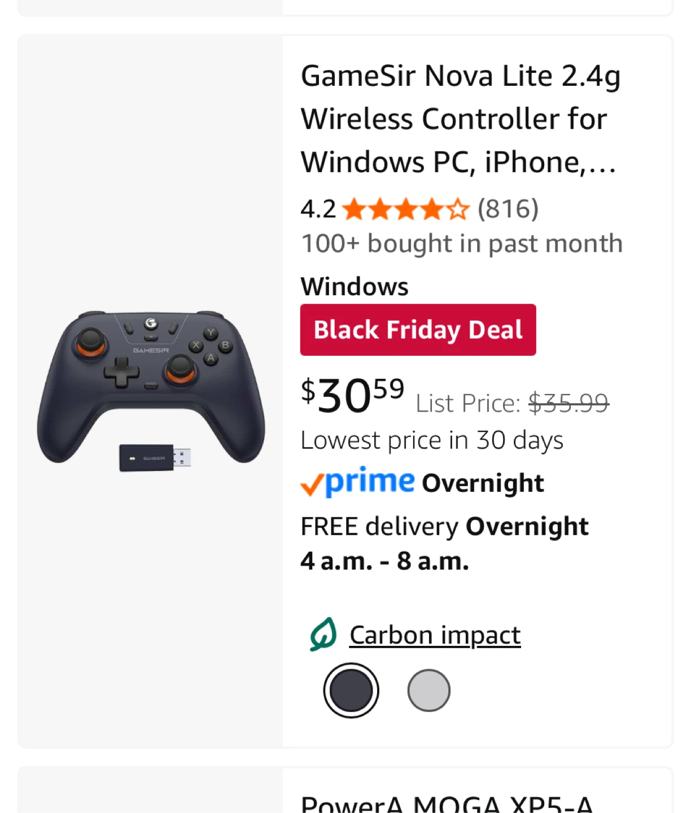This screenshot has height=813, width=691.
Task: Tap the '100+ bought in past month' text
Action: (x=461, y=244)
